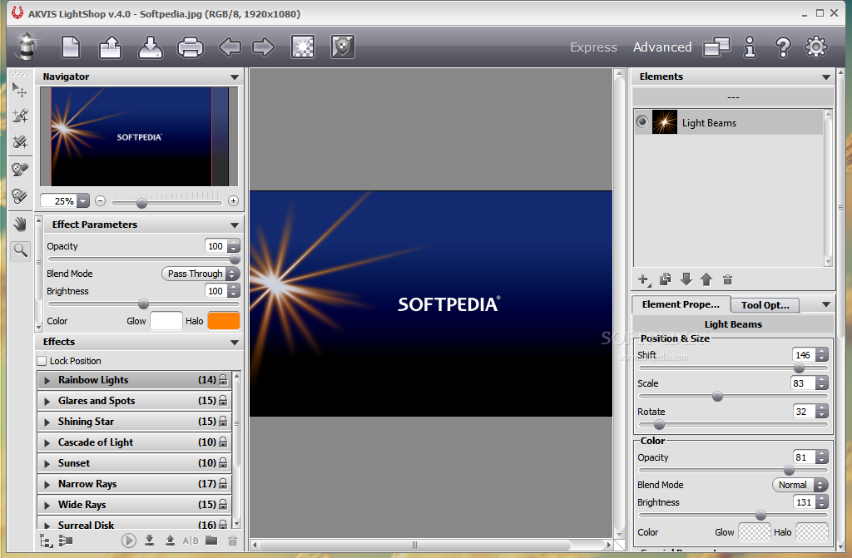The image size is (852, 558).
Task: Undo the last action with the left arrow
Action: coord(230,47)
